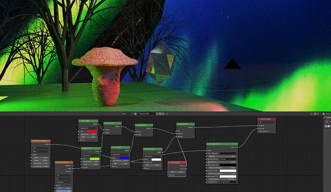Open the red color swatch on Glossy BSDF
Screen dimensions: 331x192
click(92, 131)
